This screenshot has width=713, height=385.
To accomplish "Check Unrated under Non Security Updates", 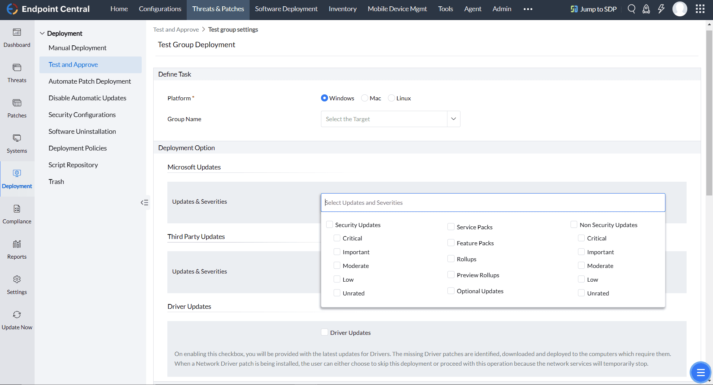I will [x=581, y=293].
